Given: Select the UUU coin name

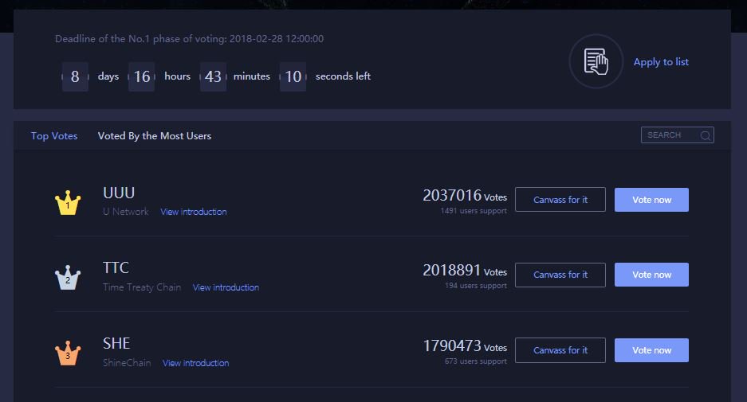Looking at the screenshot, I should click(119, 193).
